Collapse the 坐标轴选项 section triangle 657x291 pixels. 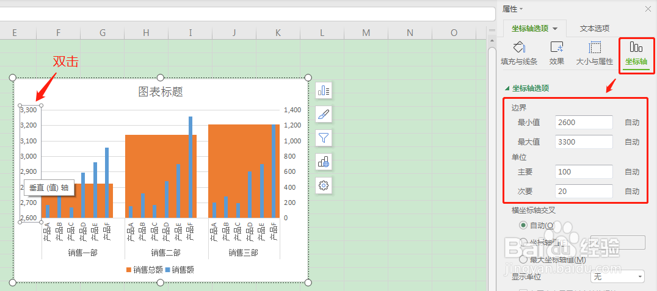[x=507, y=88]
